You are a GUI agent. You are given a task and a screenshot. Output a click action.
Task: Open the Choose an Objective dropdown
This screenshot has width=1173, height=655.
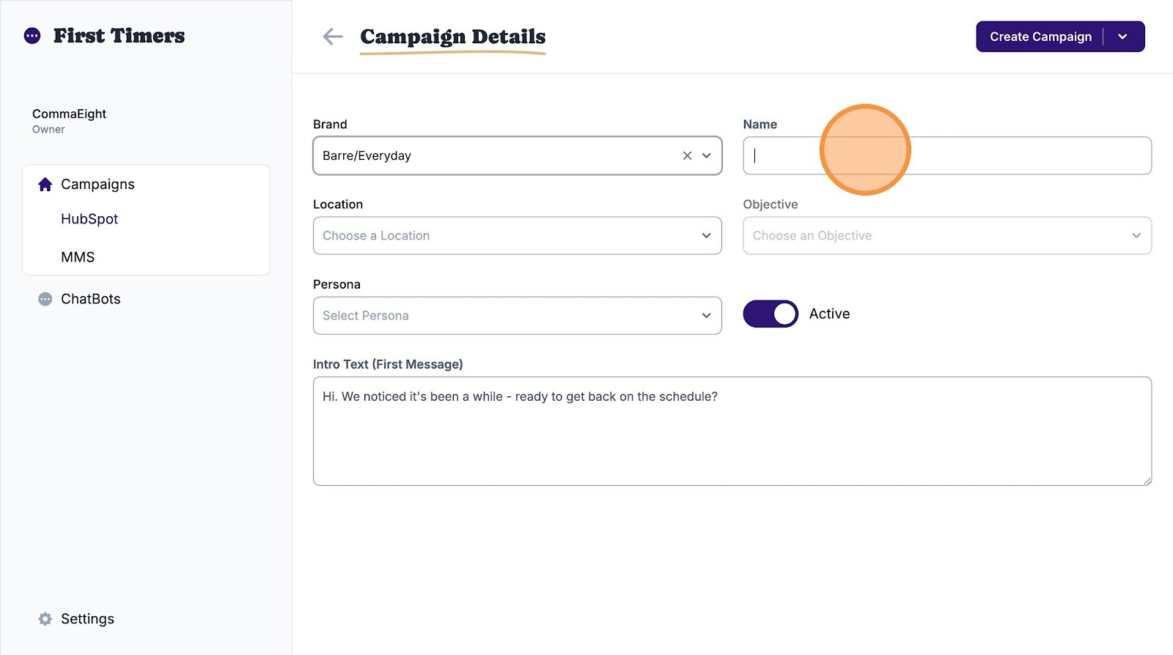coord(946,236)
